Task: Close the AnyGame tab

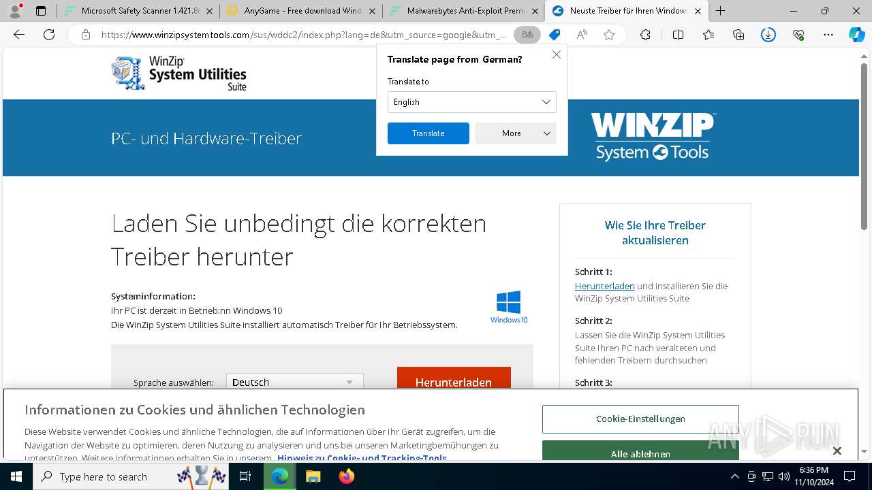Action: (372, 11)
